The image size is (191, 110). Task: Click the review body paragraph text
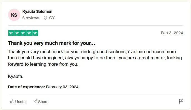pyautogui.click(x=95, y=58)
